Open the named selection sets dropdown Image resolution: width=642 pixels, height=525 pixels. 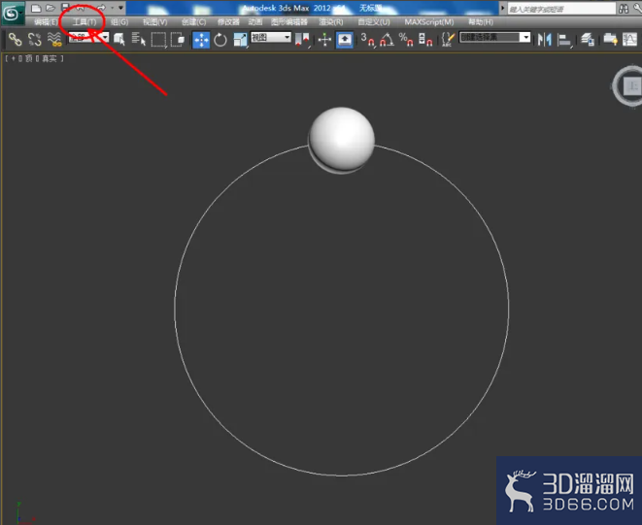pos(494,38)
